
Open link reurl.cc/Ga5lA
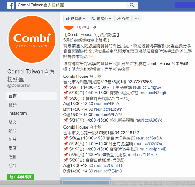(149, 138)
